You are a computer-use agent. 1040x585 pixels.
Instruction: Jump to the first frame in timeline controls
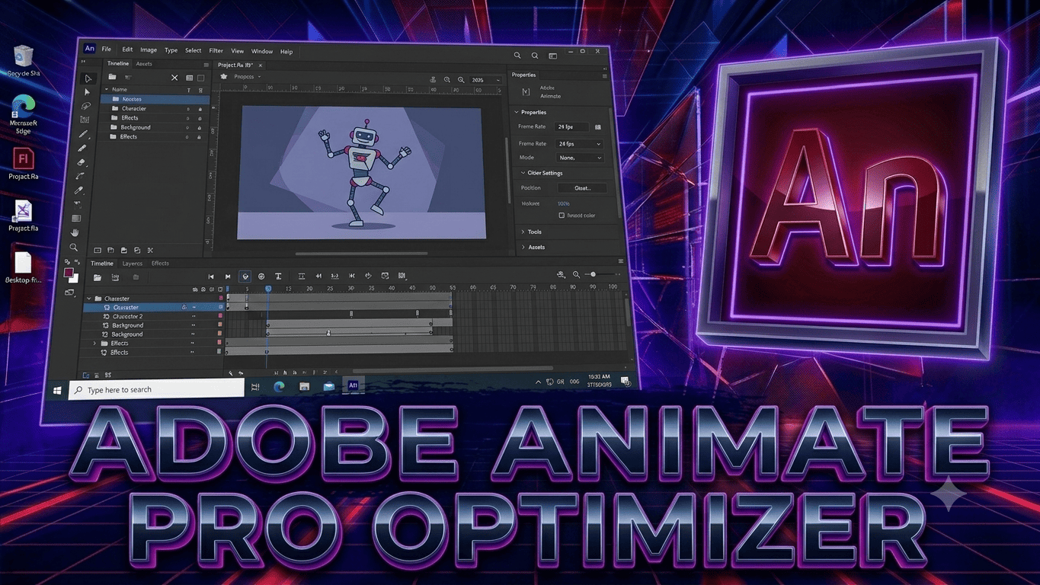point(211,277)
